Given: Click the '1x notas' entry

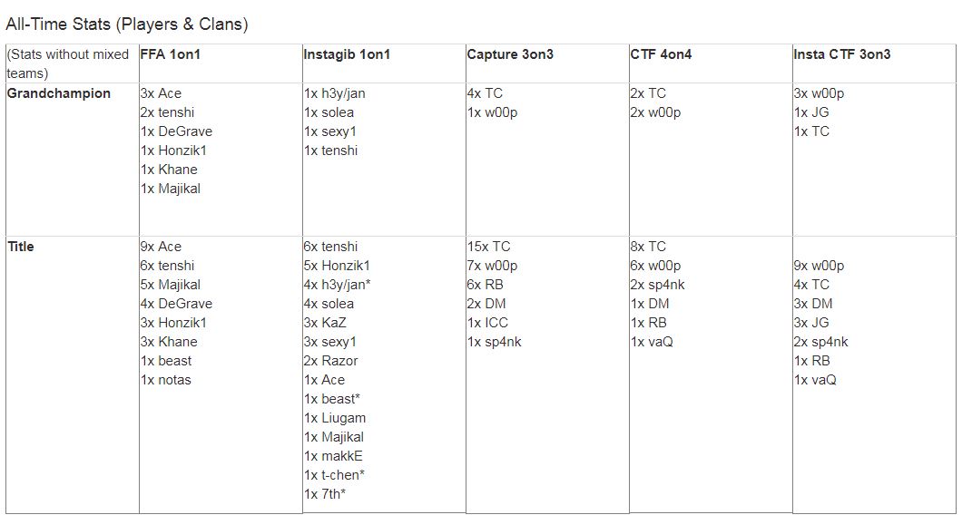Looking at the screenshot, I should (x=165, y=380).
